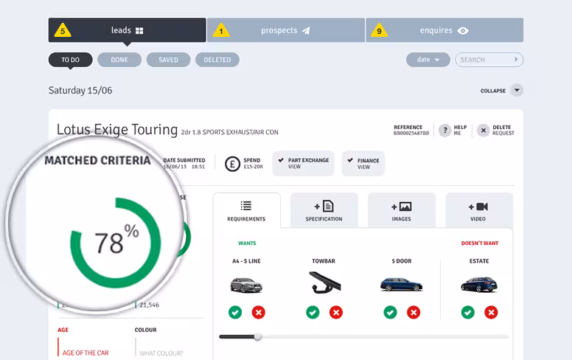The width and height of the screenshot is (572, 360).
Task: View PART EXCHANGE details
Action: tap(303, 164)
